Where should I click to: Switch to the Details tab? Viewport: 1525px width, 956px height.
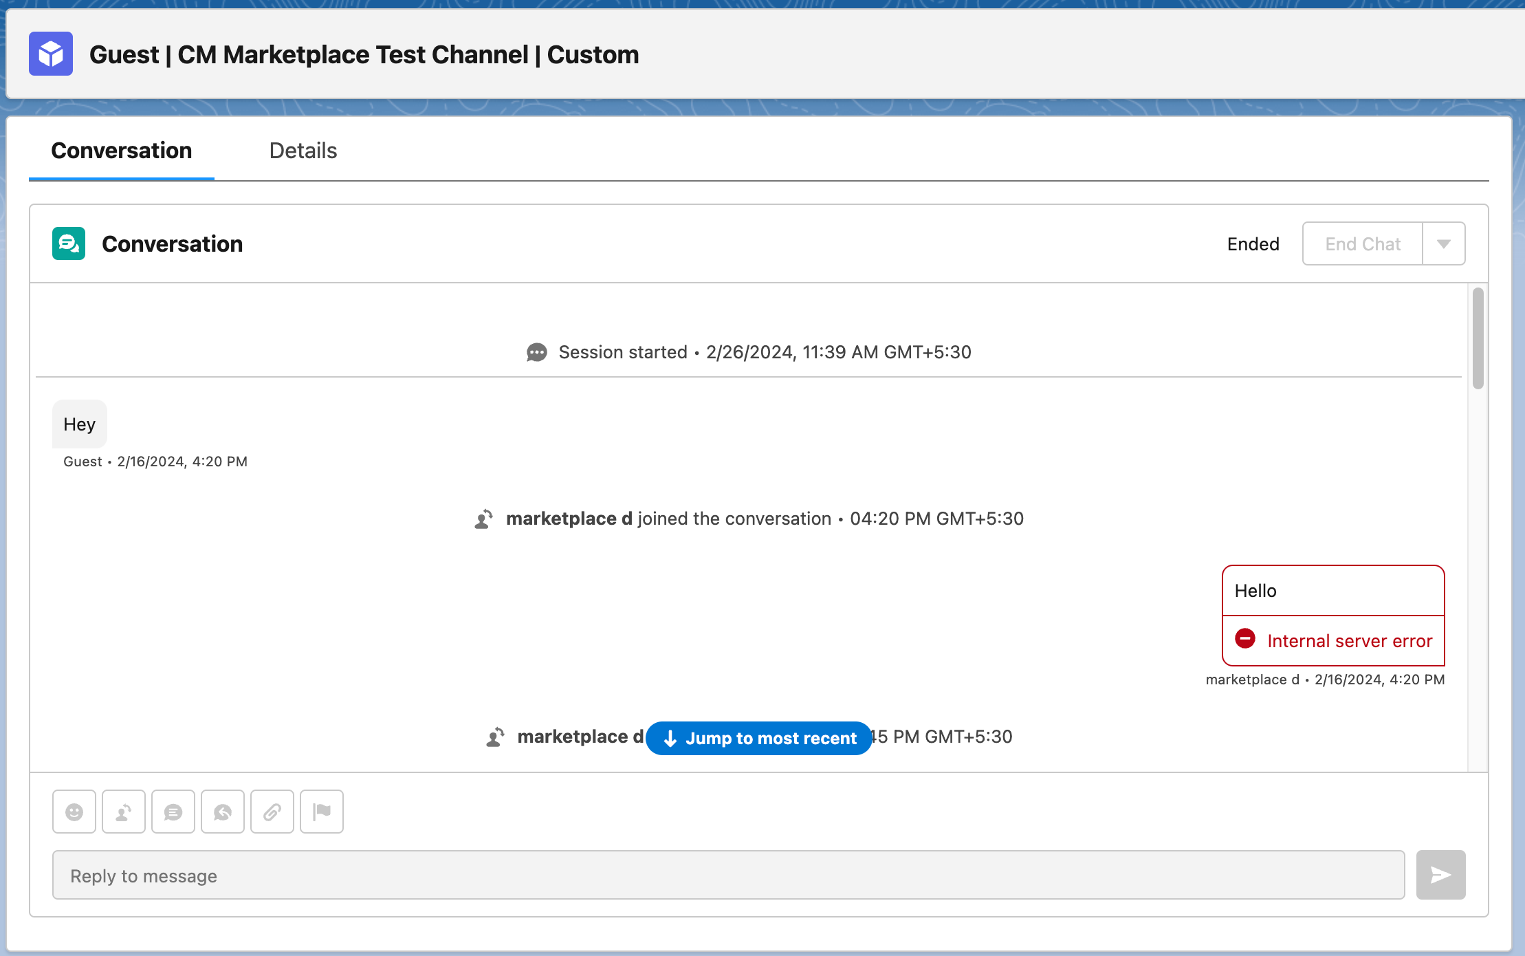pyautogui.click(x=303, y=151)
